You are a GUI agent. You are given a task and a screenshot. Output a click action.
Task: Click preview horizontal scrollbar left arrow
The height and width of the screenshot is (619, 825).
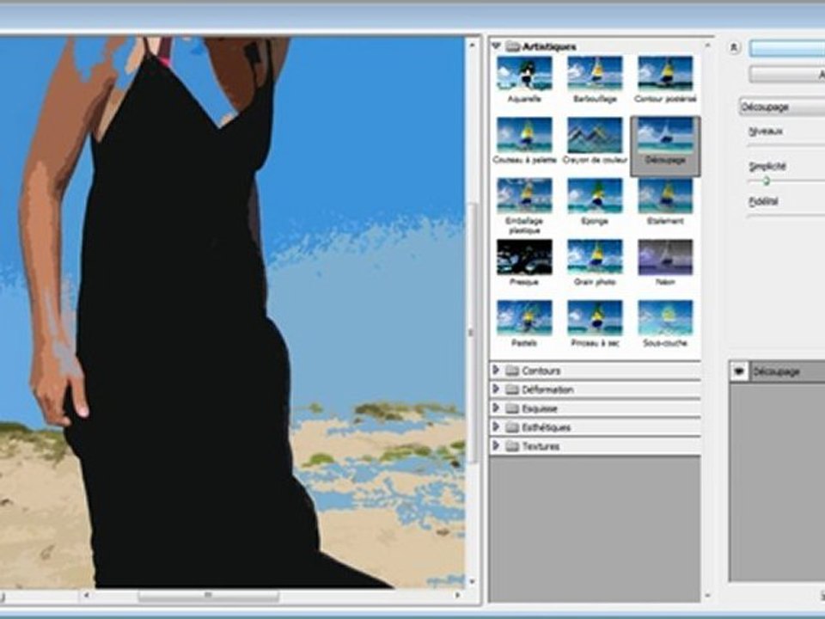click(86, 595)
